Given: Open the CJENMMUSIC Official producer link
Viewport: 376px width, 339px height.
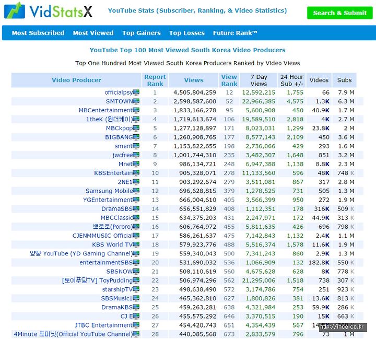Looking at the screenshot, I should coord(103,236).
